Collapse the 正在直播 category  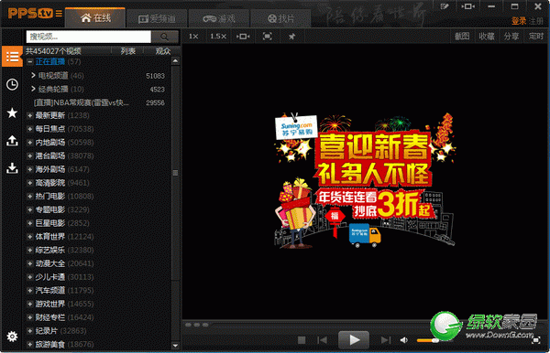(x=30, y=62)
